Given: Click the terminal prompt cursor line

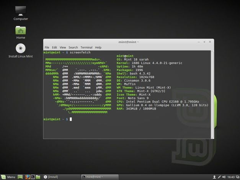Looking at the screenshot, I should [x=57, y=119].
